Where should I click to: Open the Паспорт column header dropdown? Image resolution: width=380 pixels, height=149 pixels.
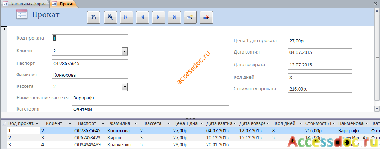pos(103,123)
